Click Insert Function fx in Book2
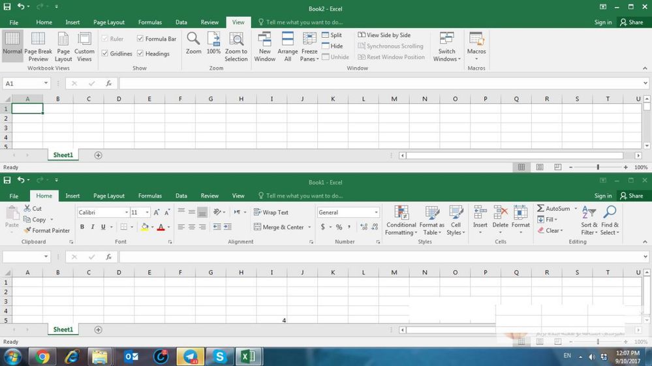652x366 pixels. (x=108, y=84)
